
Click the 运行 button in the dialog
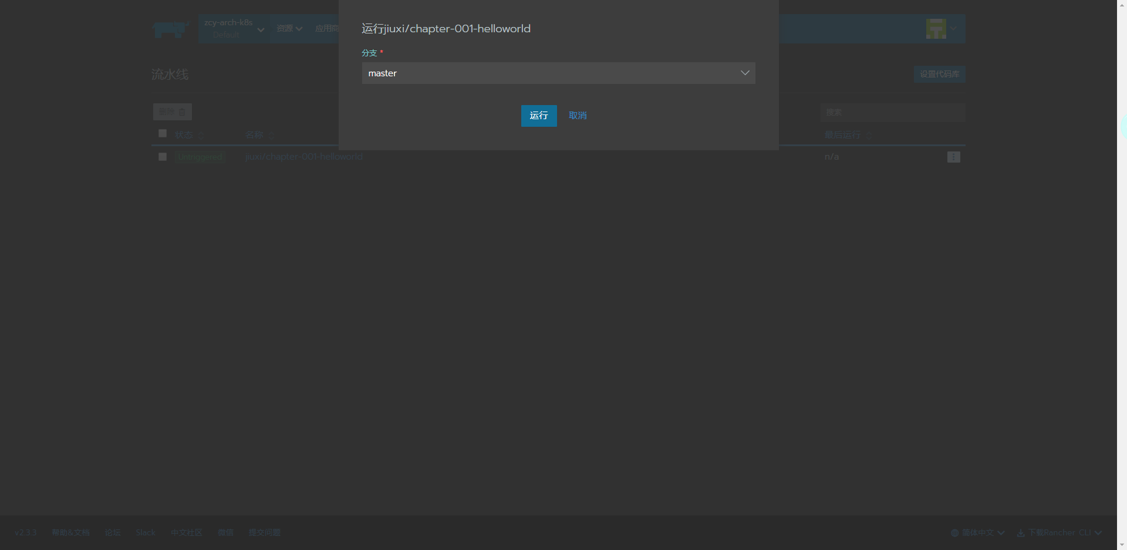539,116
